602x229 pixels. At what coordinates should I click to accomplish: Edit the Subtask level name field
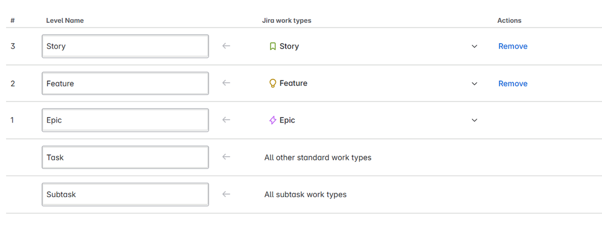(125, 195)
